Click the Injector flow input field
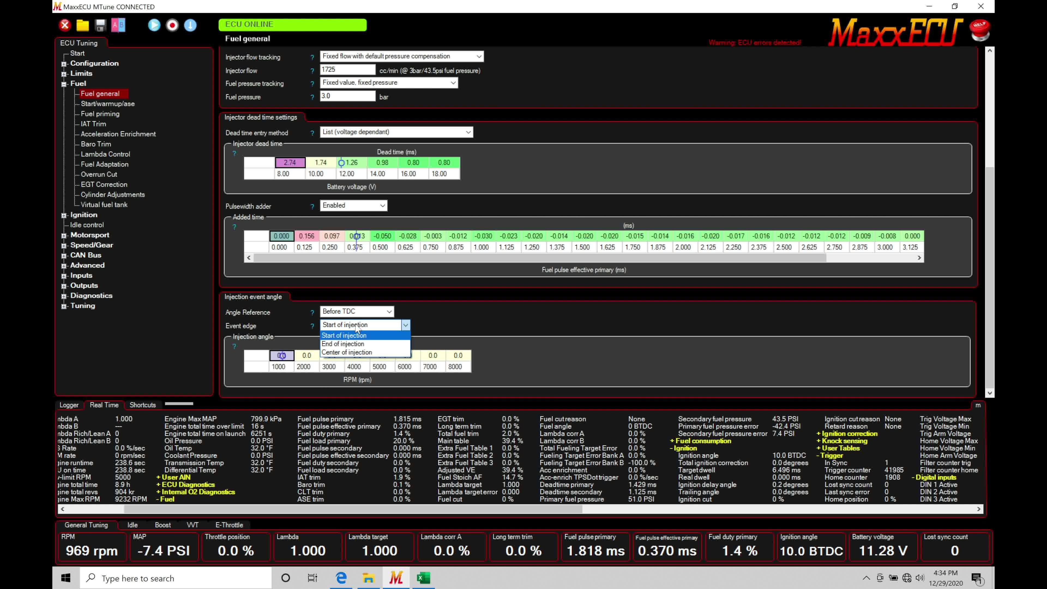 click(348, 70)
